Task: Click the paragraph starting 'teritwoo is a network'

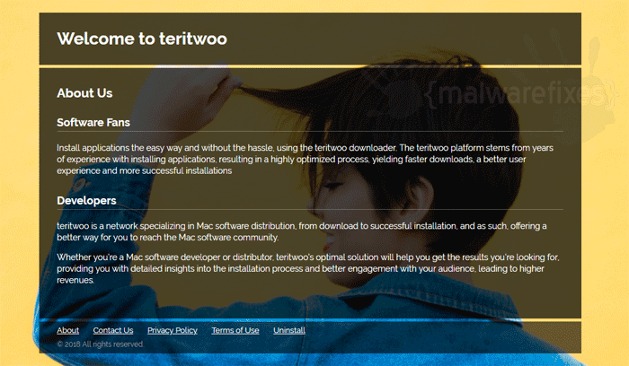Action: click(302, 231)
